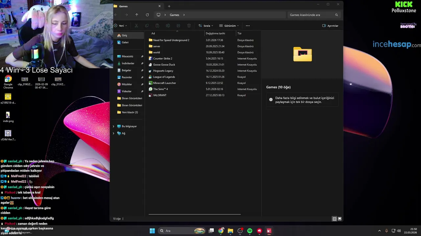Screen dimensions: 421x236
Task: Open Task View on the taskbar
Action: coord(211,231)
